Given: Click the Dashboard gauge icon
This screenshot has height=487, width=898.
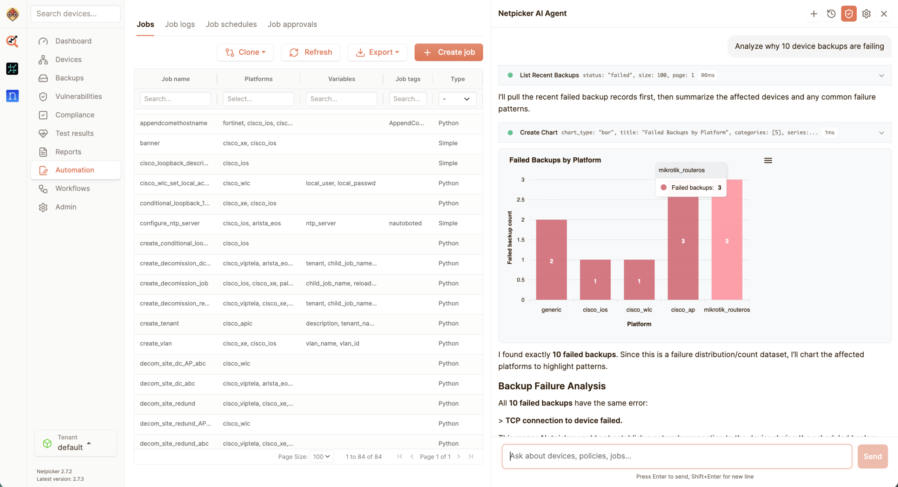Looking at the screenshot, I should point(43,41).
